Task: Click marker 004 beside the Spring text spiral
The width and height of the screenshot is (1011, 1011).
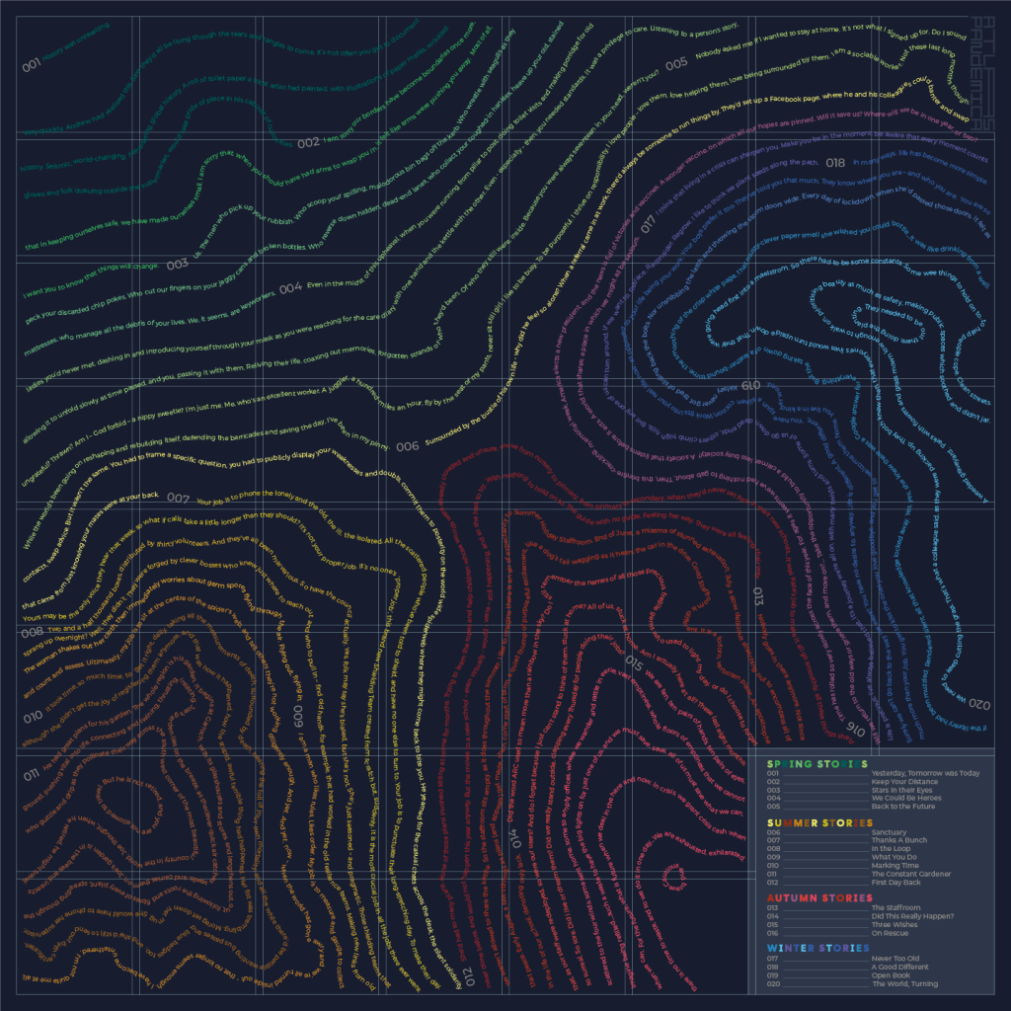Action: point(289,287)
